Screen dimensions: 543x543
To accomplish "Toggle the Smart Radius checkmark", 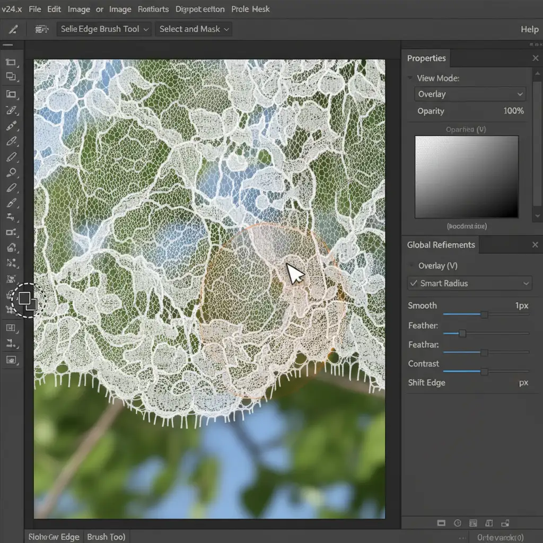I will click(414, 283).
